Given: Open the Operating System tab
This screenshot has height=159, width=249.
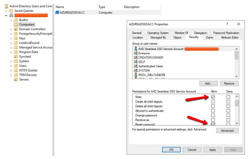Looking at the screenshot, I should click(x=158, y=33).
